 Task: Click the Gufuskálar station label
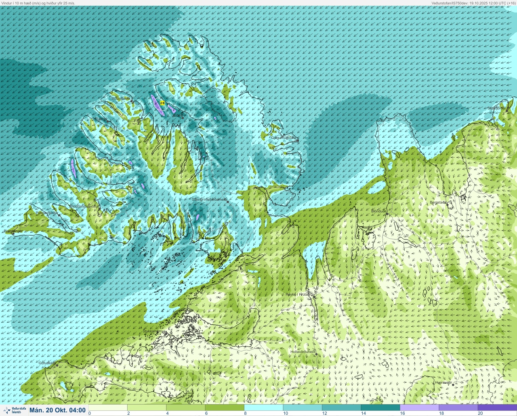tap(47, 363)
